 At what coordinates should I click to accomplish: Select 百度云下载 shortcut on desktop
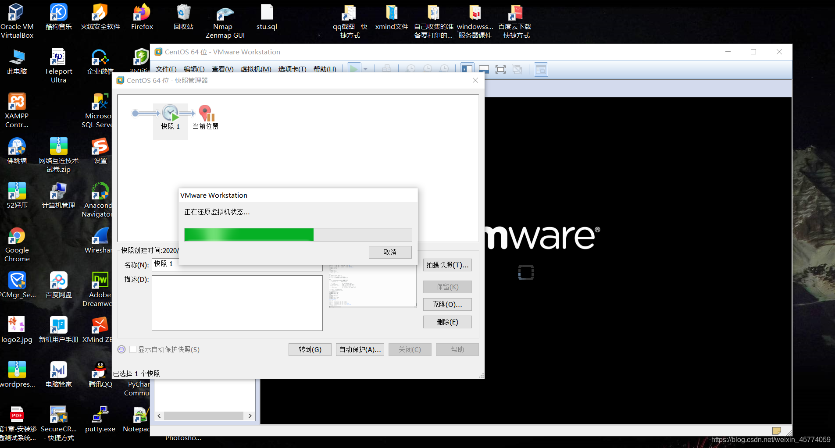517,21
